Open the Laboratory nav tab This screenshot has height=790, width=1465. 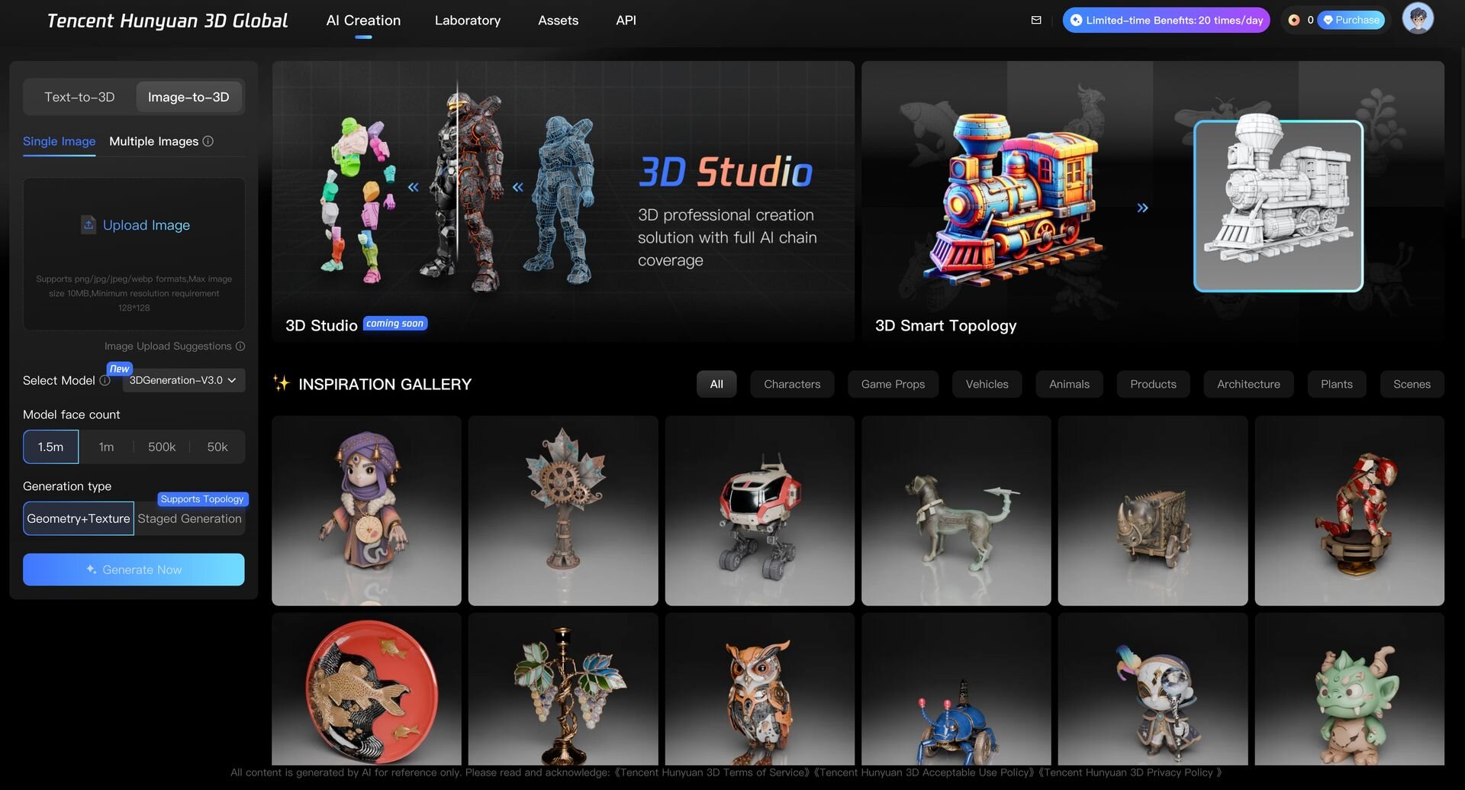tap(467, 21)
